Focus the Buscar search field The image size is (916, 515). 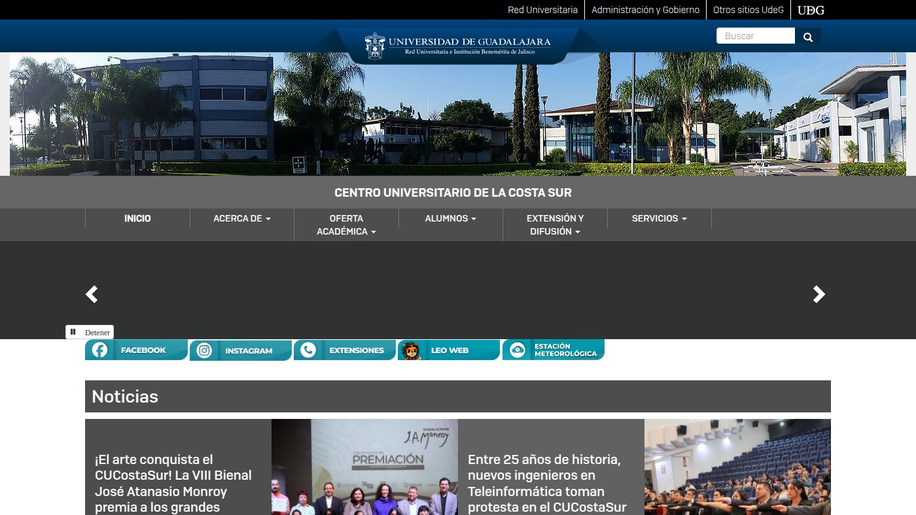[756, 36]
